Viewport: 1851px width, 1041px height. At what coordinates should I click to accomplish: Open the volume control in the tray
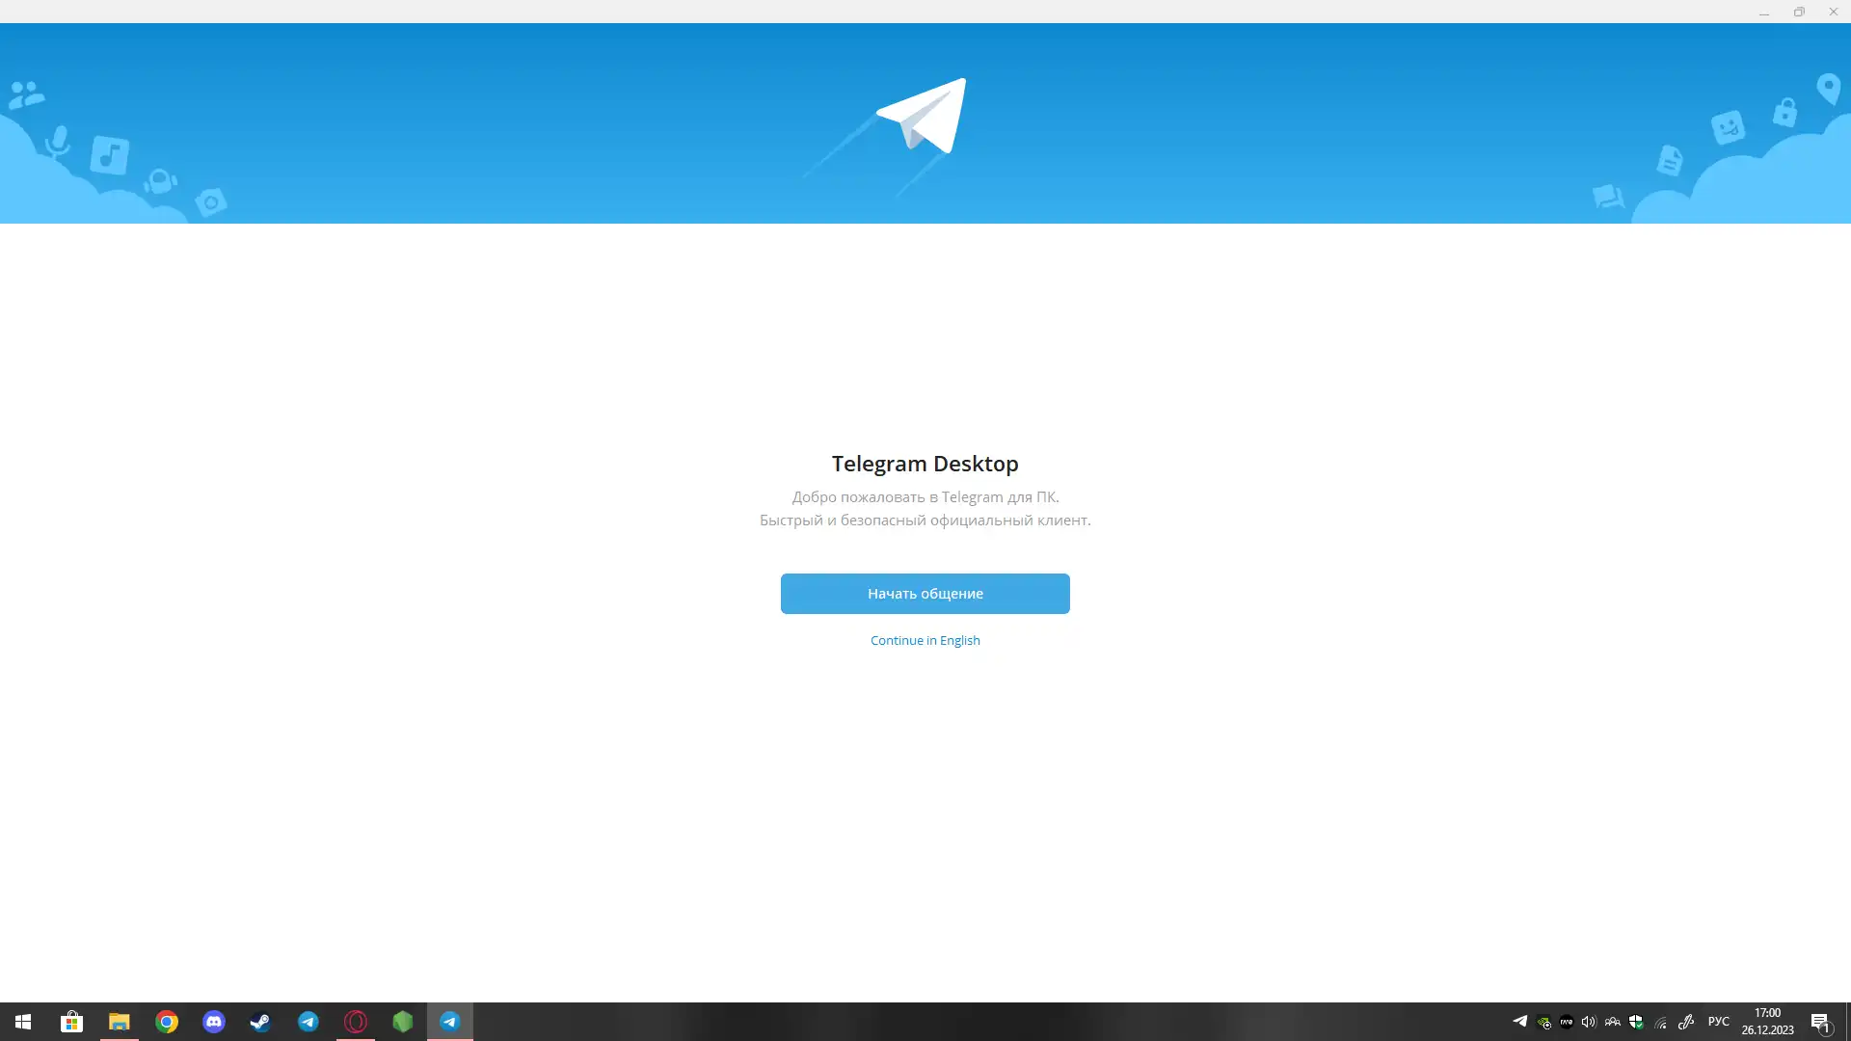(1589, 1022)
